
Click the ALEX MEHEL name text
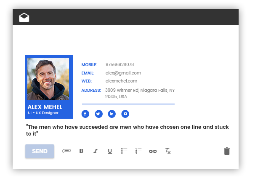pyautogui.click(x=45, y=107)
